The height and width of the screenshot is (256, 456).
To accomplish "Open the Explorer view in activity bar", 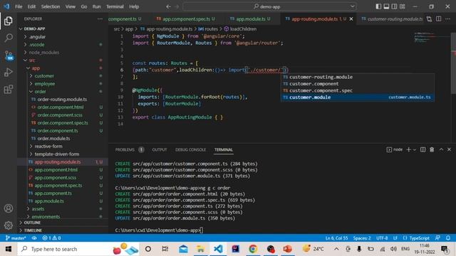I will [9, 21].
